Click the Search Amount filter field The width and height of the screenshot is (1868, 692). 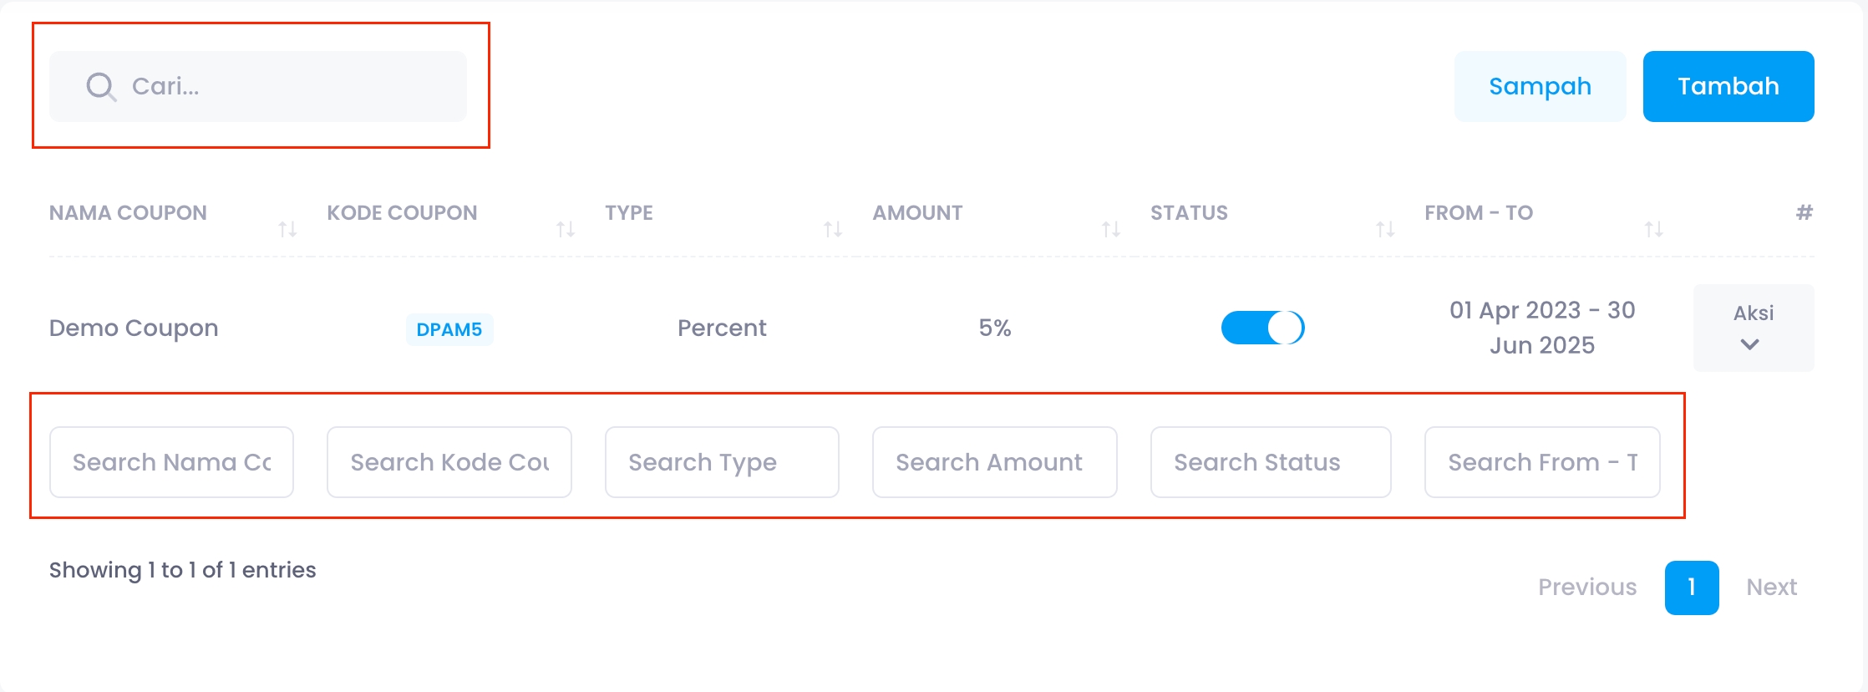point(994,462)
